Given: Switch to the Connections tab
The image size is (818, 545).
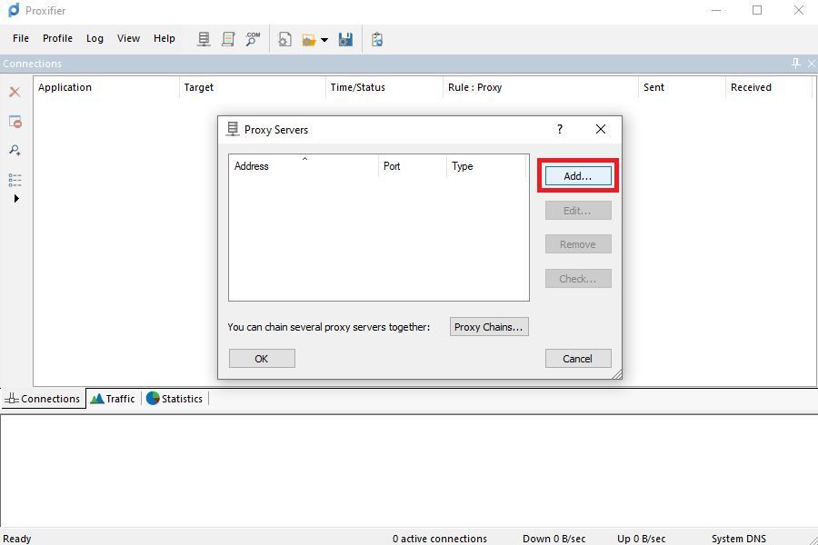Looking at the screenshot, I should (x=43, y=399).
